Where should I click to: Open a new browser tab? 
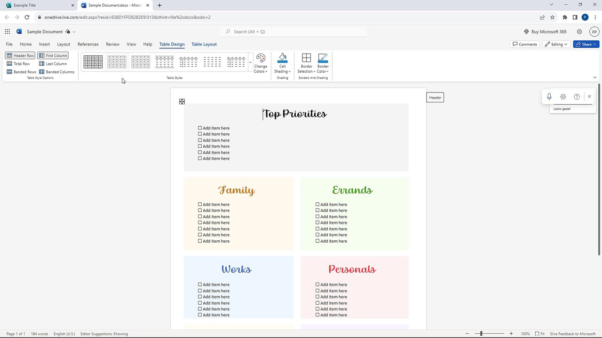159,5
